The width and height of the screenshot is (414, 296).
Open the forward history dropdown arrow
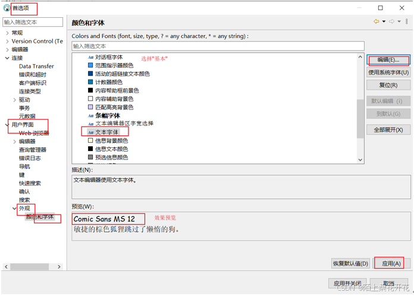399,21
